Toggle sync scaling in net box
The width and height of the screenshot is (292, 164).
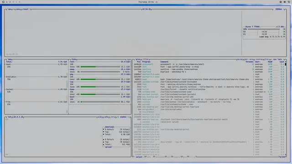[99, 117]
